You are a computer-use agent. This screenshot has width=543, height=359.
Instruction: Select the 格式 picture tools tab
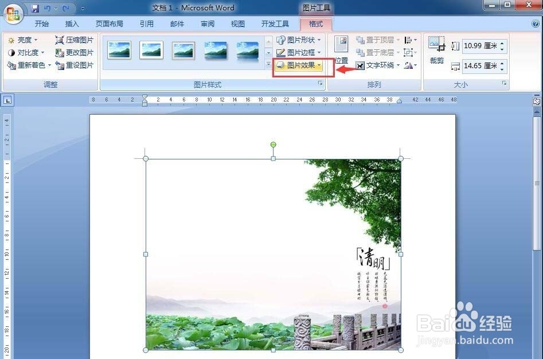pos(315,24)
